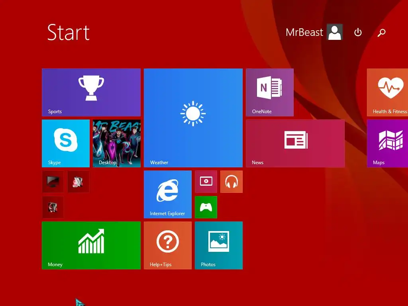
Task: Launch Internet Explorer tile
Action: pos(168,194)
